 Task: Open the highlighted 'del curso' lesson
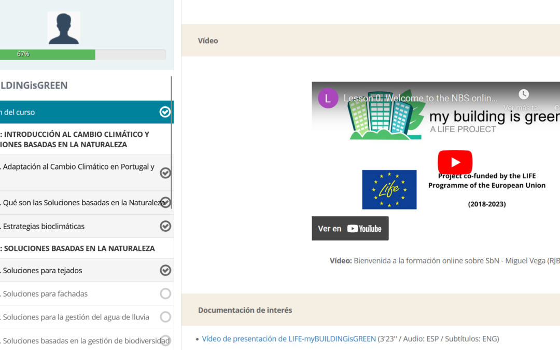point(87,112)
